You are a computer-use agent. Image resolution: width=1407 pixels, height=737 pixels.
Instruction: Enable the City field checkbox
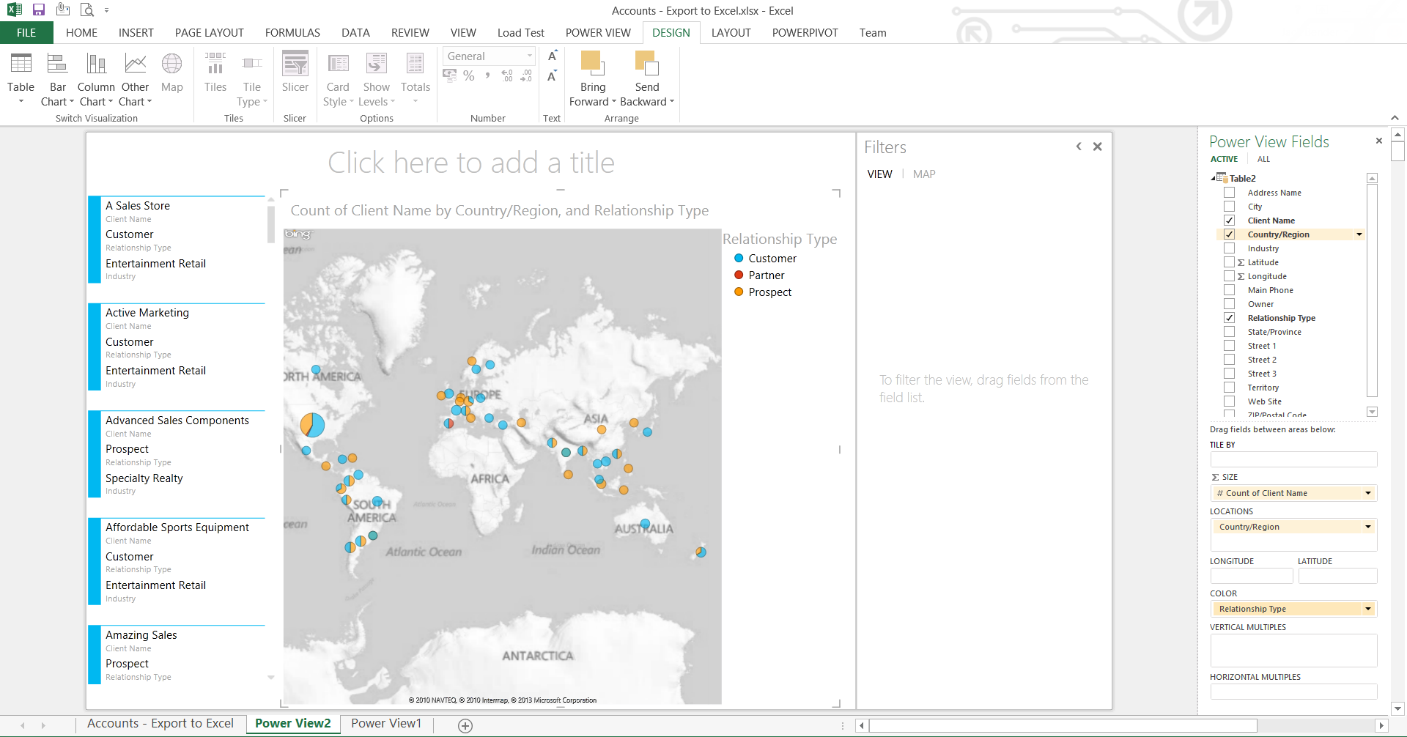[x=1230, y=207]
